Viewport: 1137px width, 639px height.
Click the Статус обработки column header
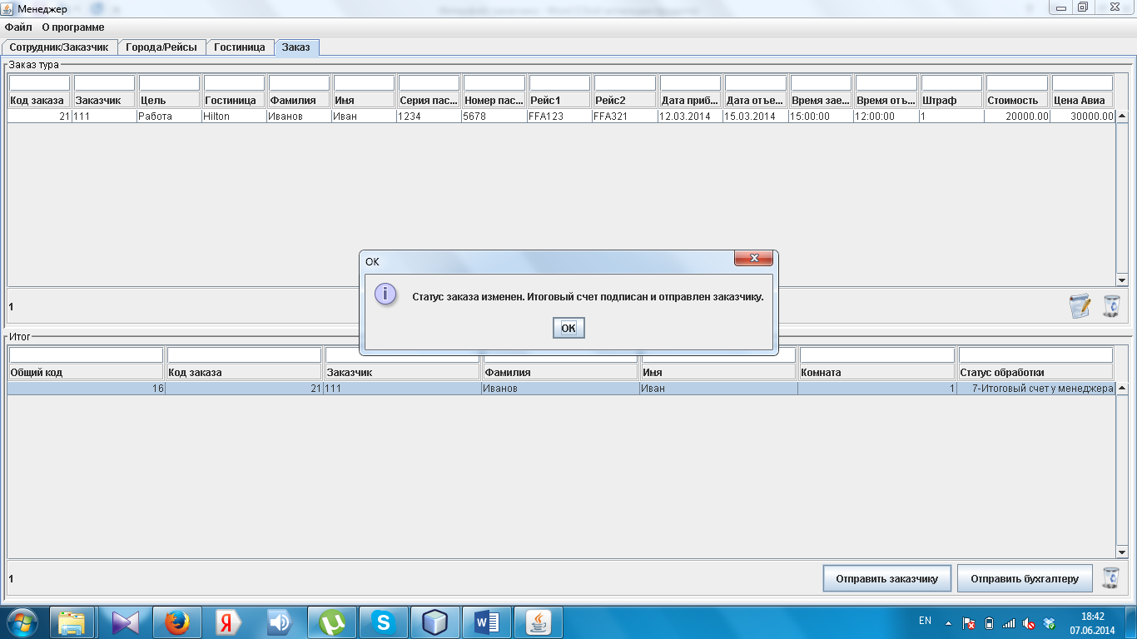pyautogui.click(x=1035, y=372)
